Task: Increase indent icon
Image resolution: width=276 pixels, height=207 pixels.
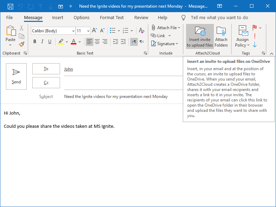Action: coord(123,42)
